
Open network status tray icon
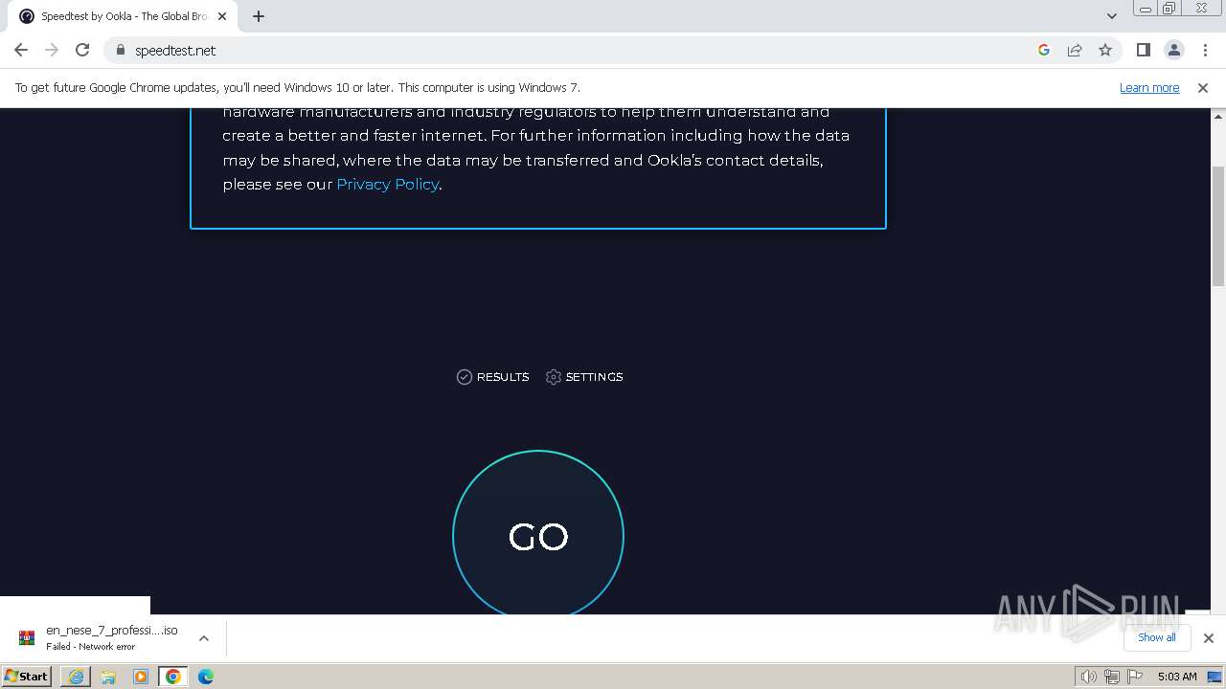[1111, 677]
